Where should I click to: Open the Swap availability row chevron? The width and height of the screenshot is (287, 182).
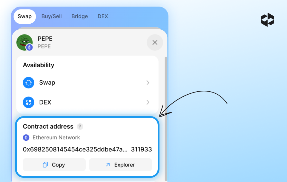click(148, 83)
